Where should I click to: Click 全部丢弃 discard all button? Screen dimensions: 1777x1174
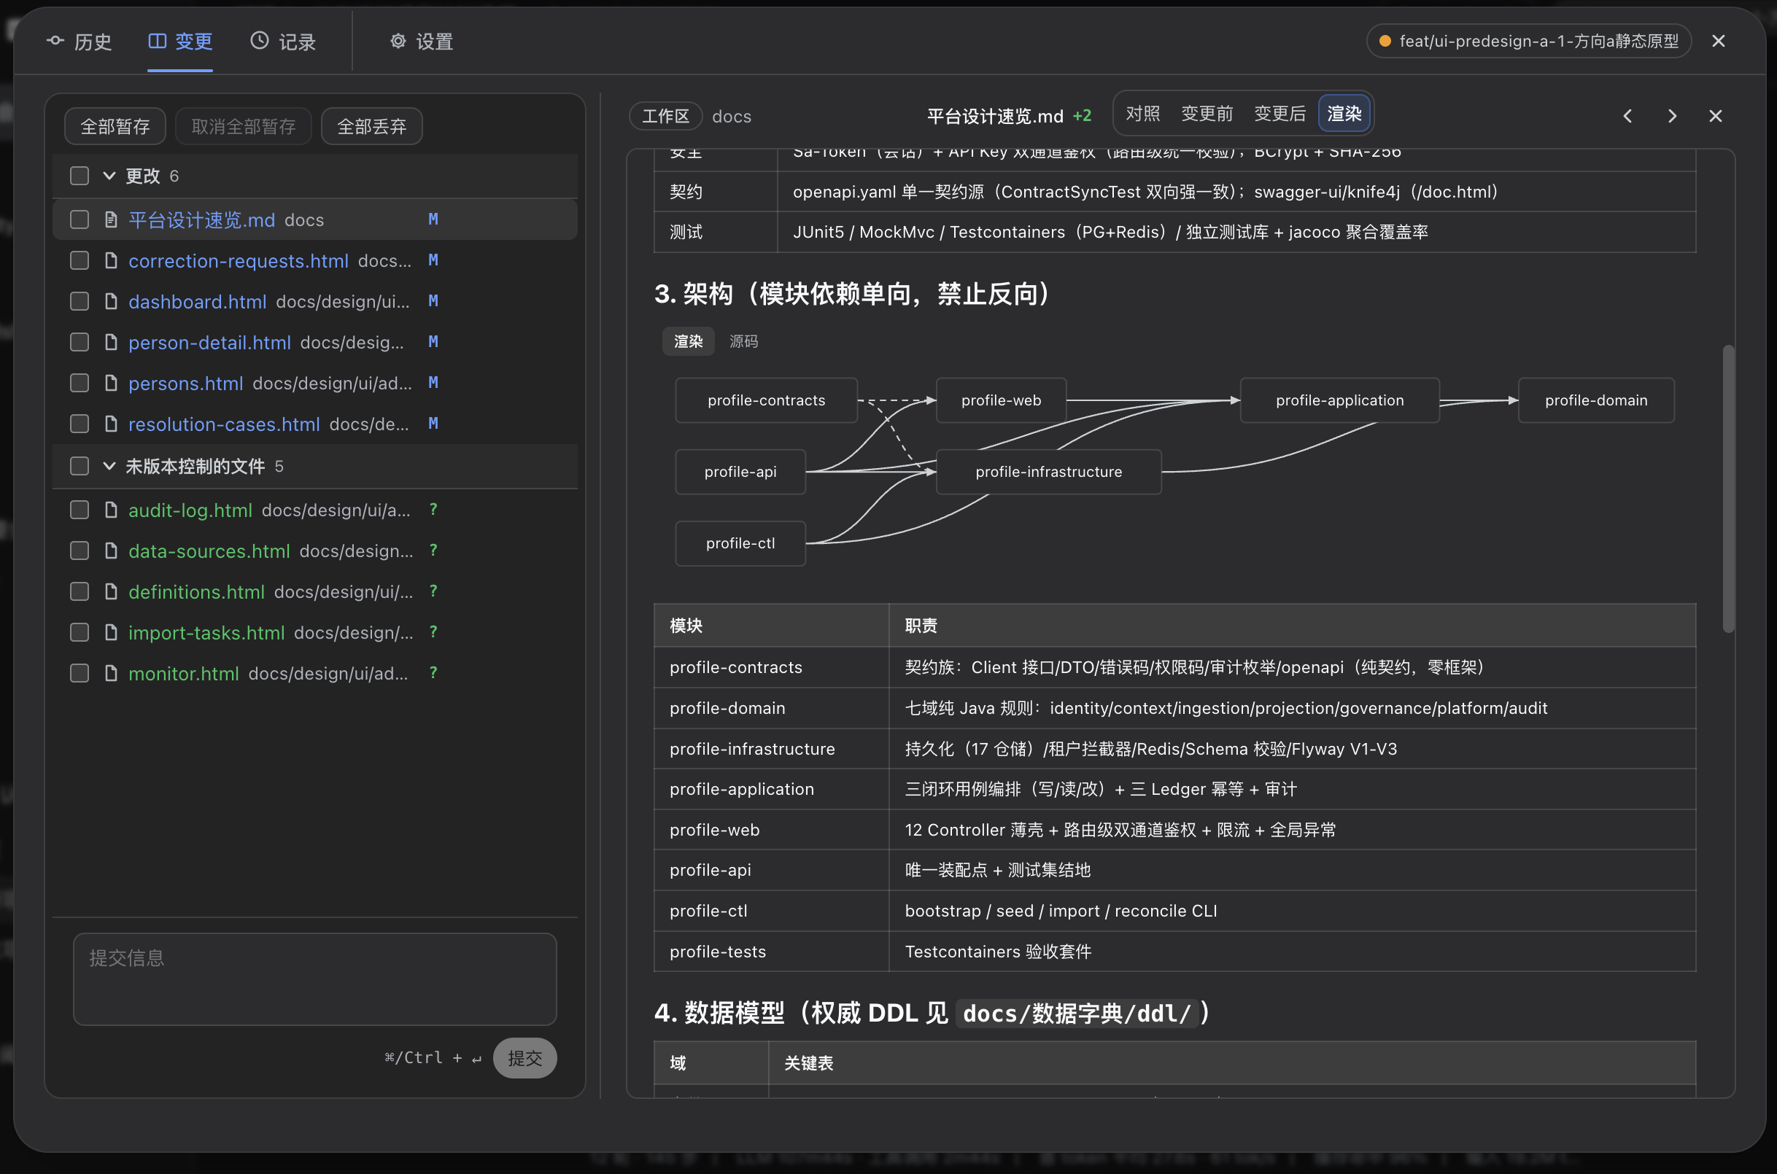pyautogui.click(x=372, y=125)
